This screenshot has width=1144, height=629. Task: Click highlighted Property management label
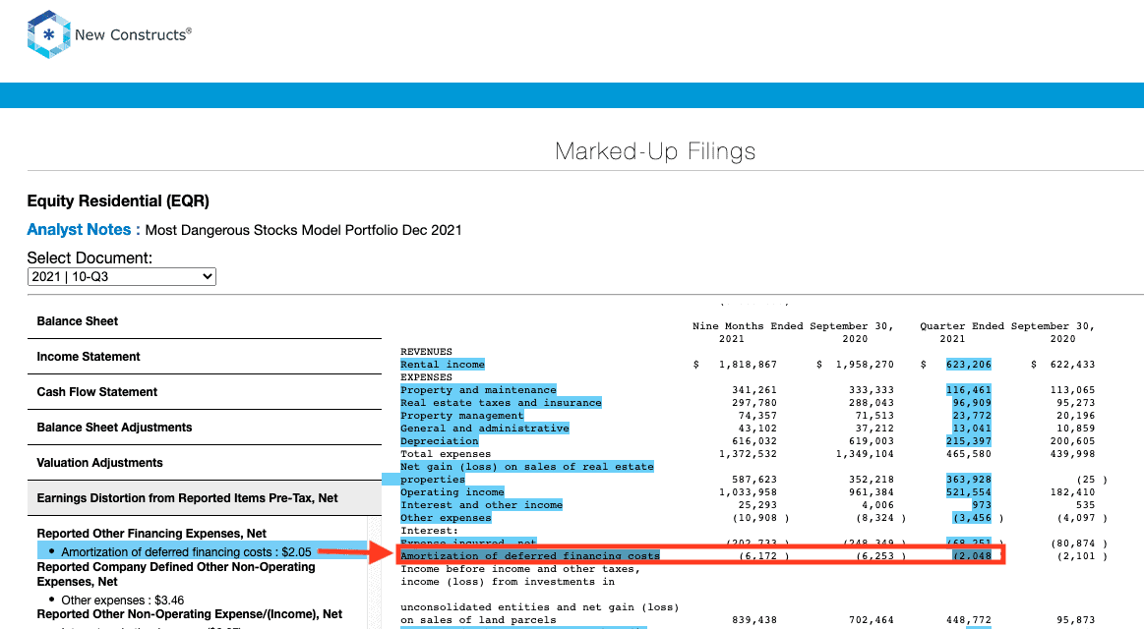[x=462, y=416]
